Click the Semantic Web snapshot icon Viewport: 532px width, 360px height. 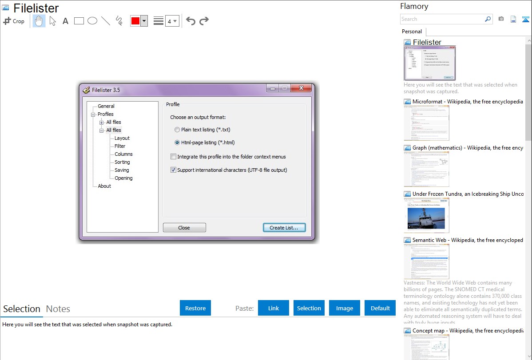click(407, 240)
